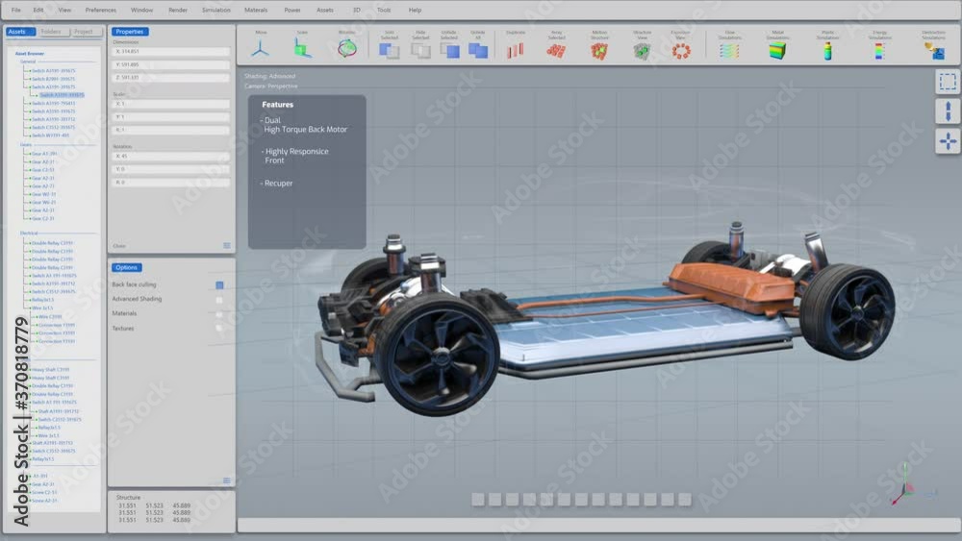
Task: Click the Scale X field
Action: (171, 104)
